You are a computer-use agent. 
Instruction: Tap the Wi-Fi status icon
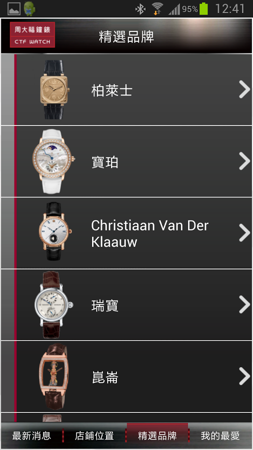point(157,9)
